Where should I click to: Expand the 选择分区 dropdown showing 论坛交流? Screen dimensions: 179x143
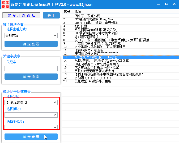[31, 102]
